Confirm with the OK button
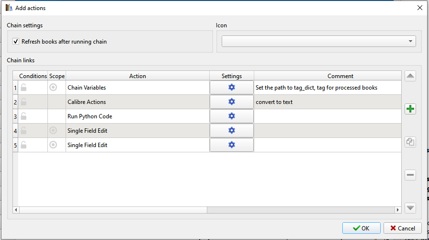The height and width of the screenshot is (240, 429). point(361,229)
